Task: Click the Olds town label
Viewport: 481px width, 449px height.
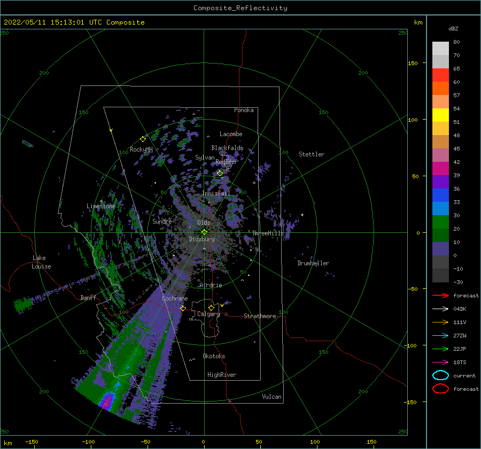Action: (x=204, y=223)
